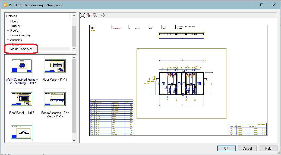Choose Roof Panel 11x17 template thumbnail
The height and width of the screenshot is (155, 281).
[22, 99]
